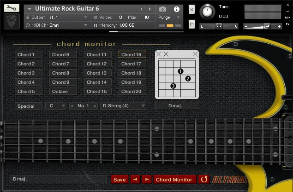
Task: Select Chord 1 slot
Action: tap(29, 55)
